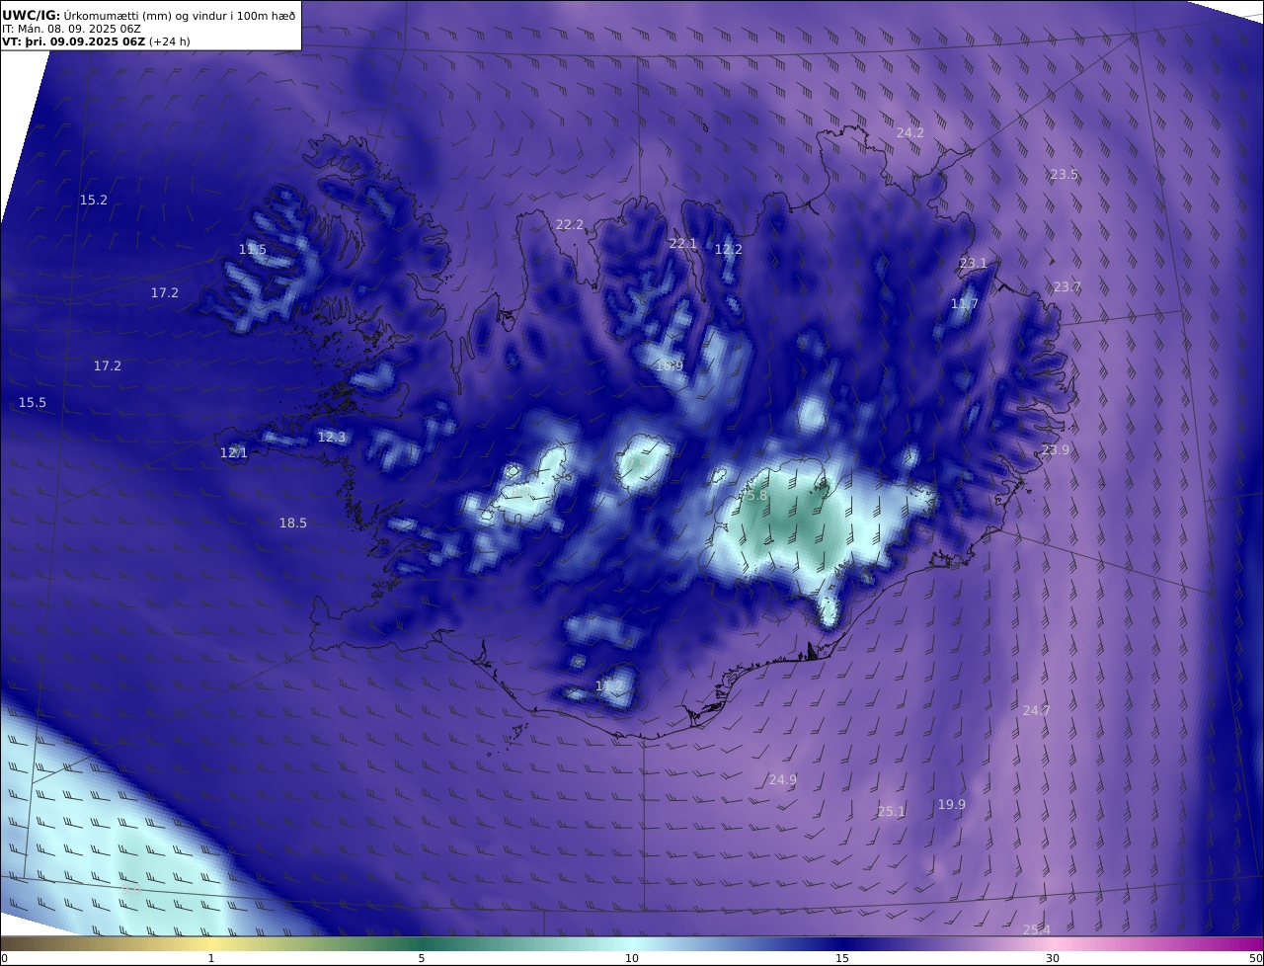
Task: Pick the 12.3 value label
Action: (332, 437)
